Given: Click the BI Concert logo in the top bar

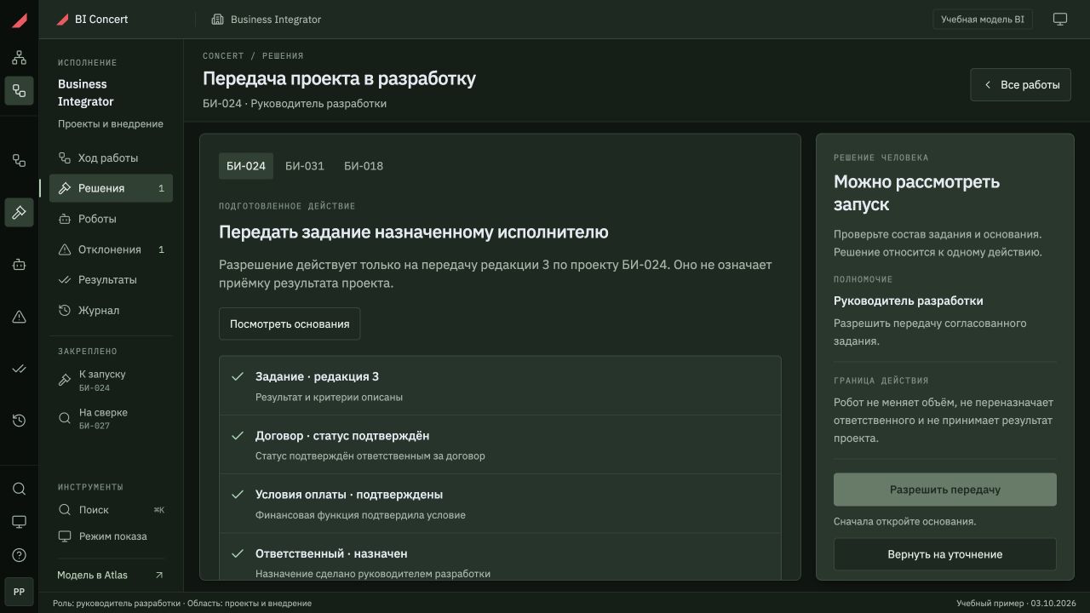Looking at the screenshot, I should tap(92, 19).
